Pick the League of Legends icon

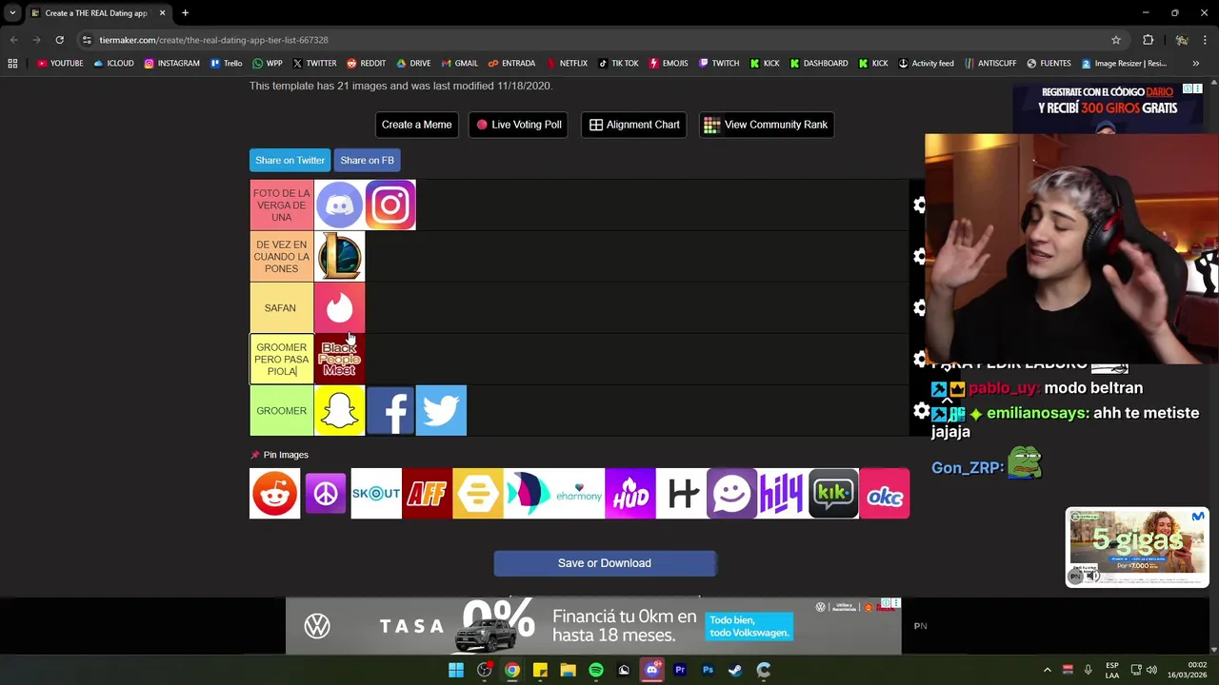coord(339,256)
